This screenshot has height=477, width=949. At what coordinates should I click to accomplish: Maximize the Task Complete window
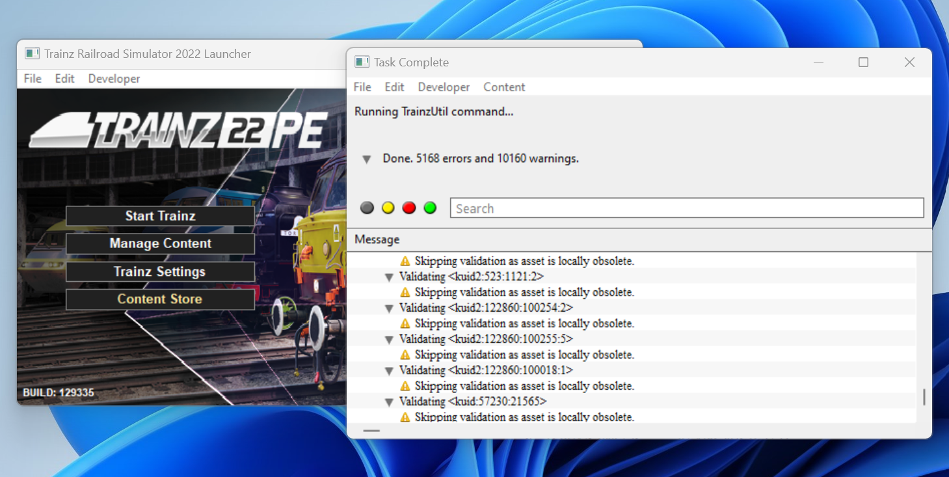pyautogui.click(x=863, y=62)
